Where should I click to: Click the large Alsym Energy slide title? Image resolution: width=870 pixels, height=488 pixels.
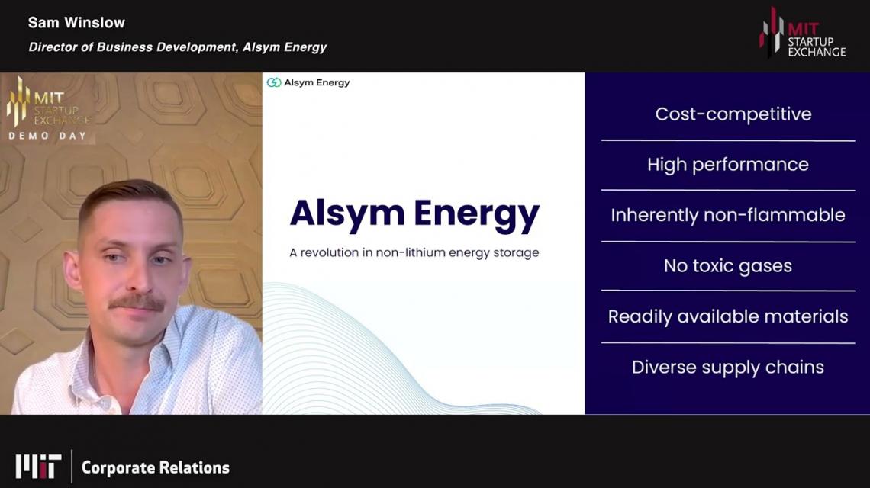pyautogui.click(x=414, y=213)
